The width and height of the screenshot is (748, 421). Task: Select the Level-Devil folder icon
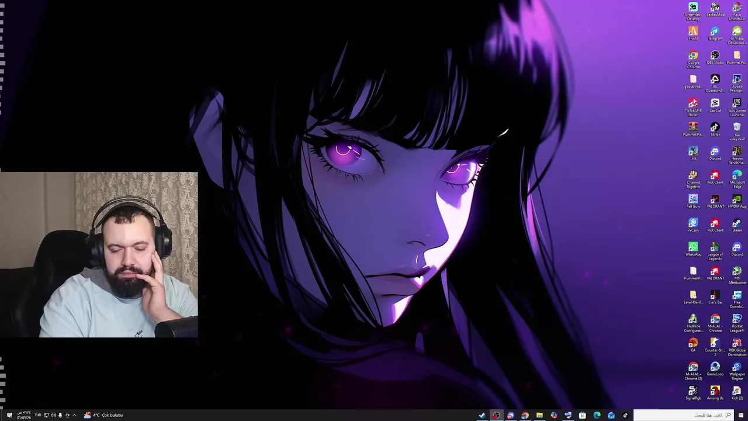[693, 297]
